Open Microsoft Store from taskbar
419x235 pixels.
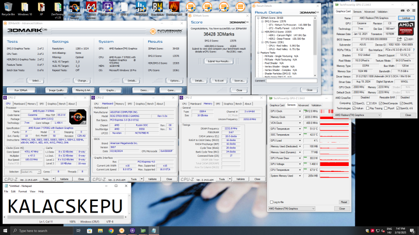90,230
